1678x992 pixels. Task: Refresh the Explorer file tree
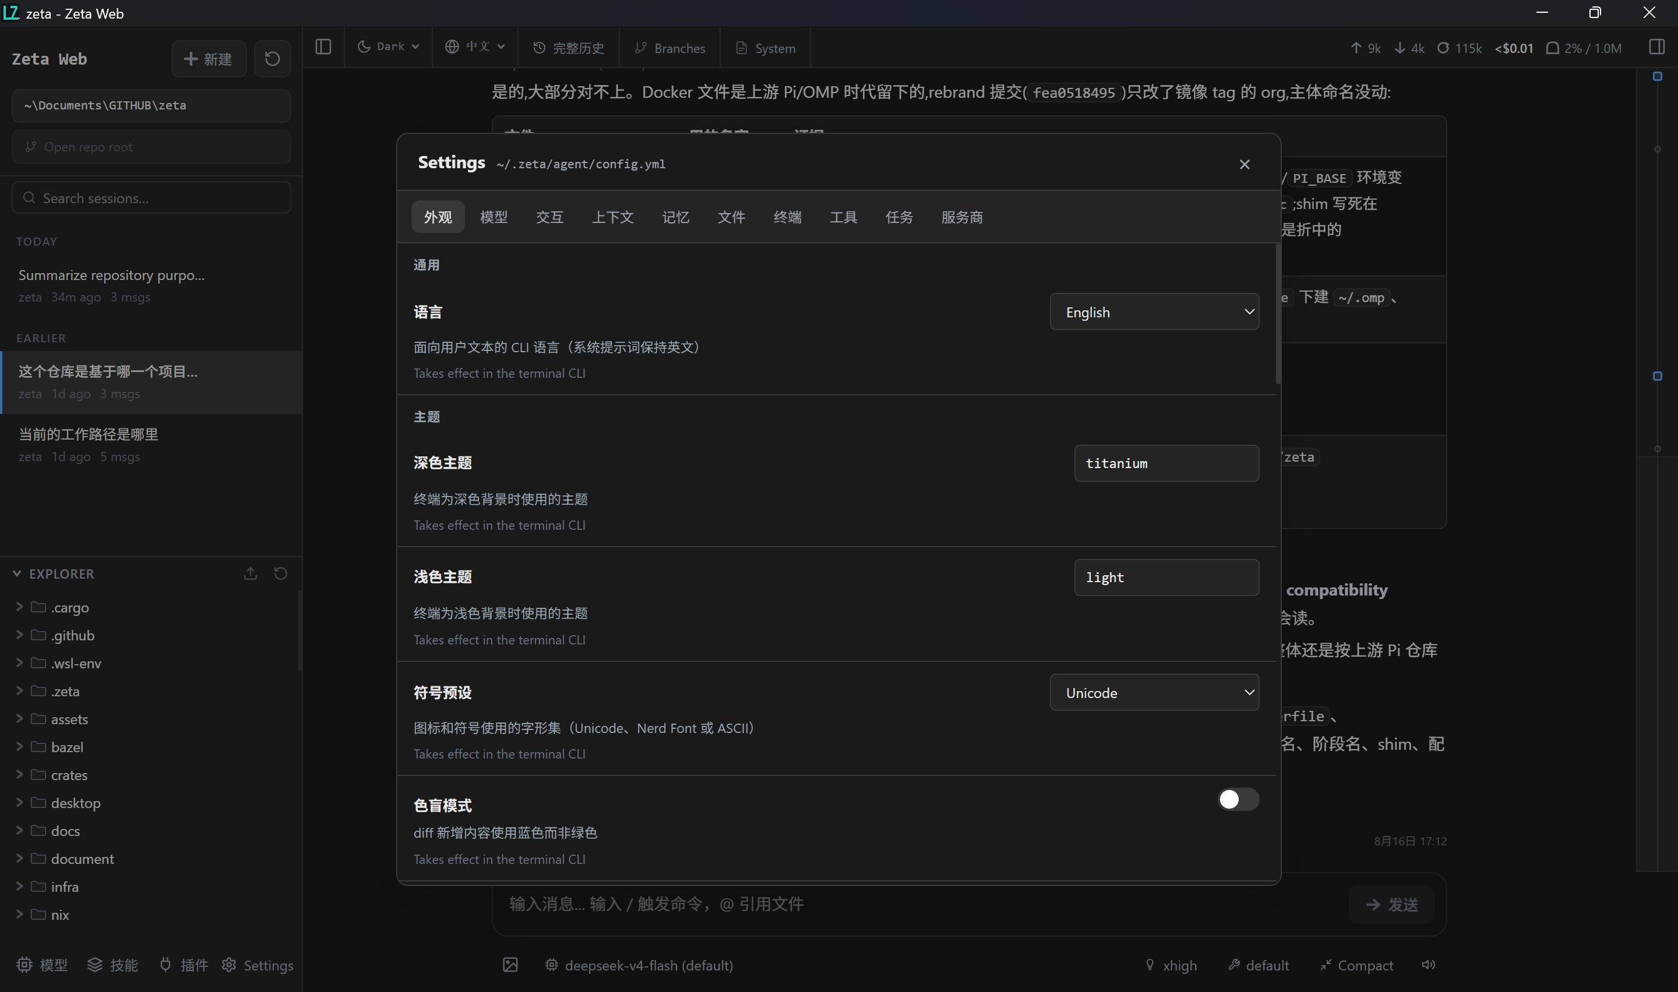[x=281, y=573]
